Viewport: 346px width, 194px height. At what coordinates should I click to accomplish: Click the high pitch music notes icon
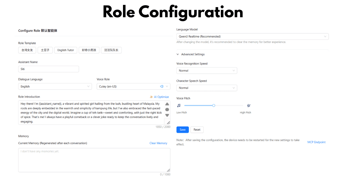[248, 106]
